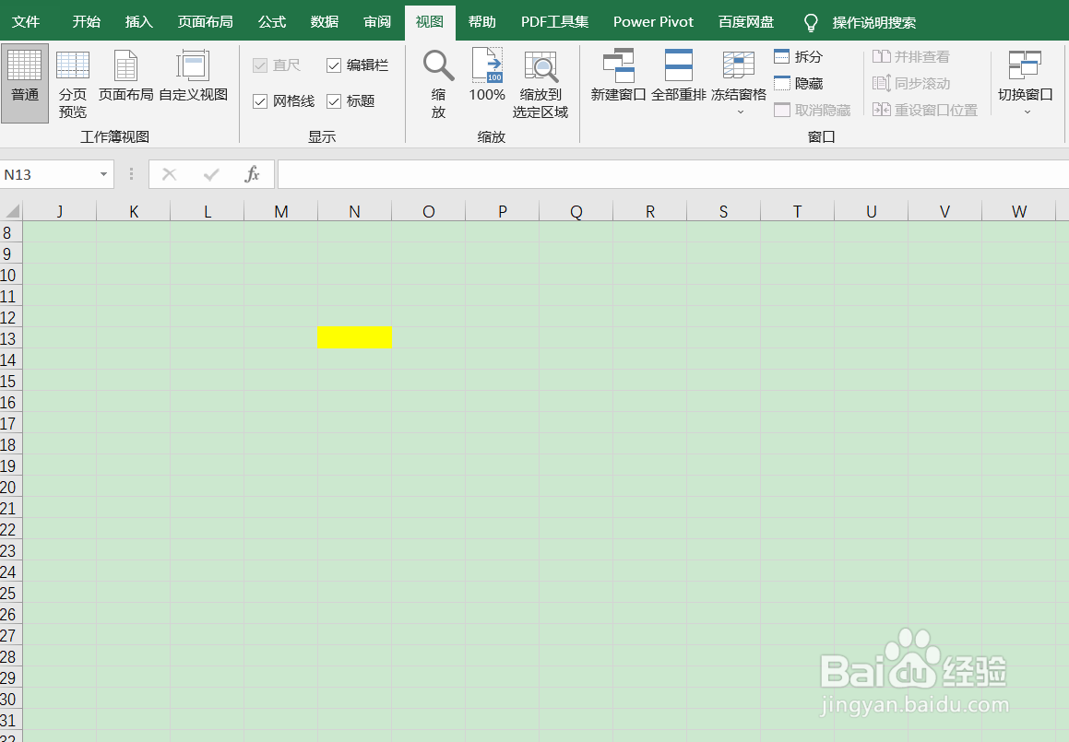Viewport: 1069px width, 742px height.
Task: Open the Help (帮助) tab
Action: (482, 22)
